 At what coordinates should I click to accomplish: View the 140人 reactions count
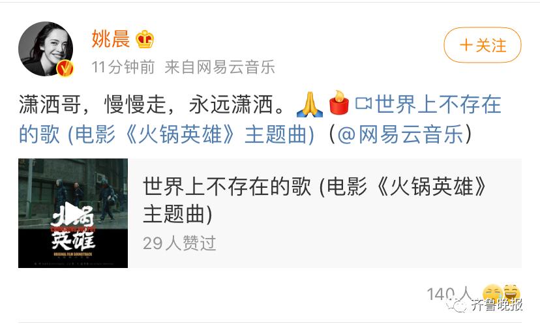point(449,294)
